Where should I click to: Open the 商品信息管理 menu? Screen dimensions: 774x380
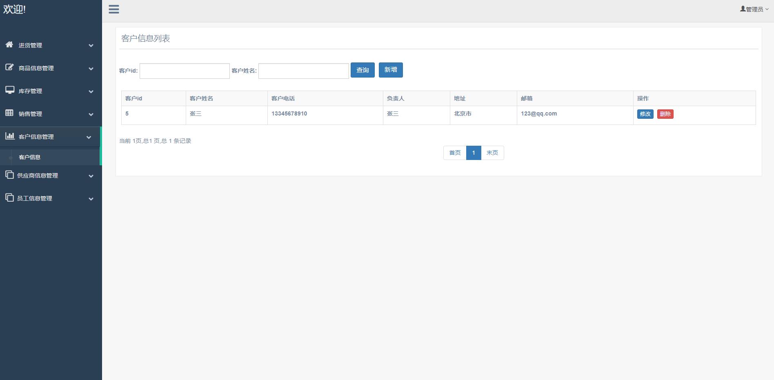point(51,68)
